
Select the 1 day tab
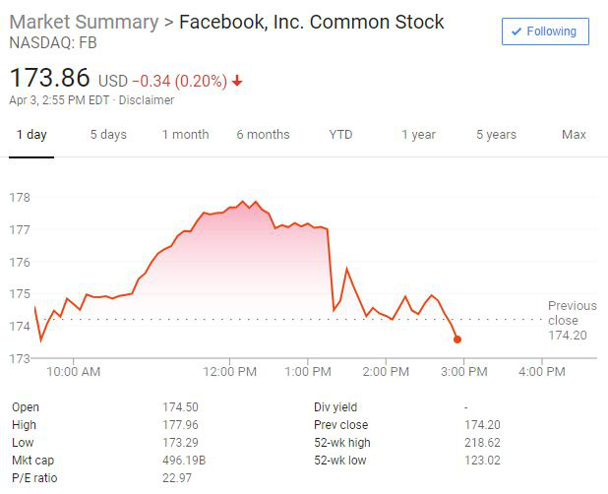31,135
